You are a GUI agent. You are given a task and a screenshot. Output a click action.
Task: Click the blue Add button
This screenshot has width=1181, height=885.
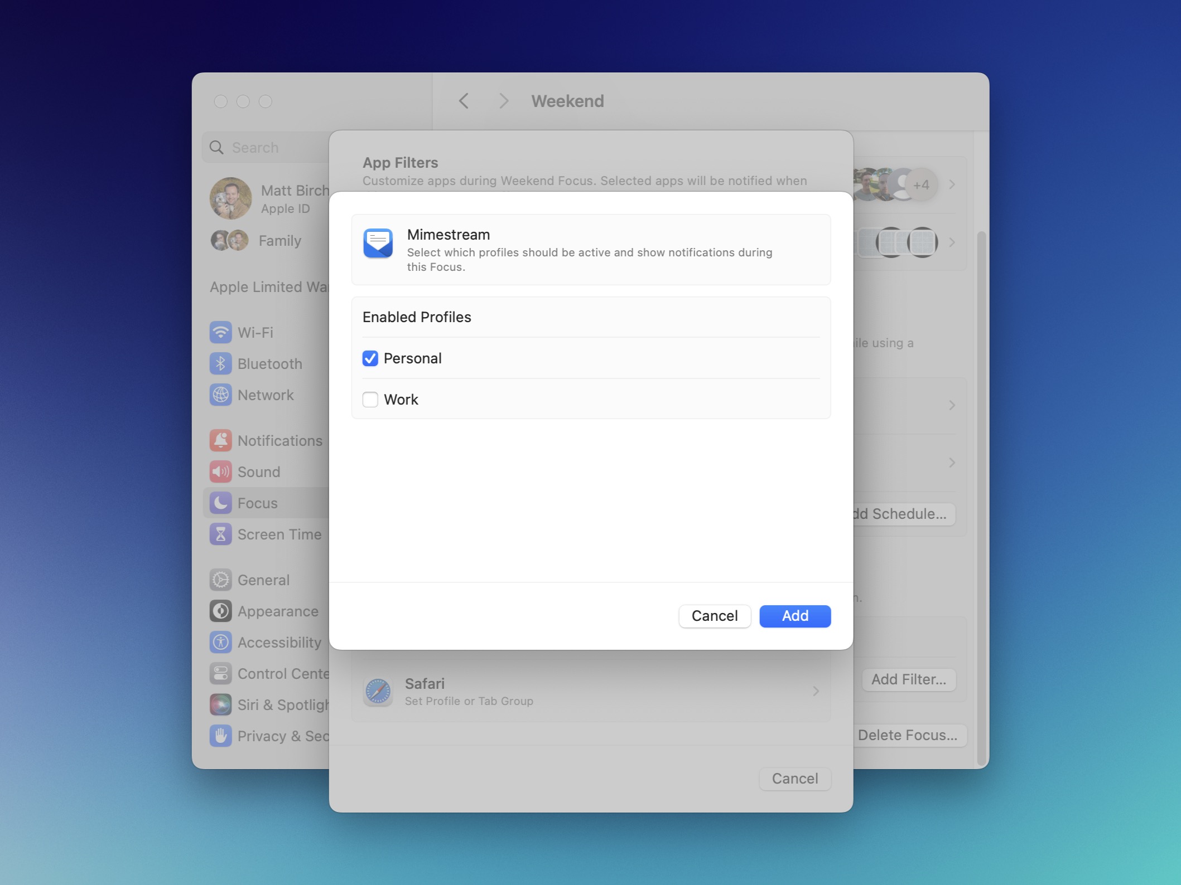(x=795, y=616)
